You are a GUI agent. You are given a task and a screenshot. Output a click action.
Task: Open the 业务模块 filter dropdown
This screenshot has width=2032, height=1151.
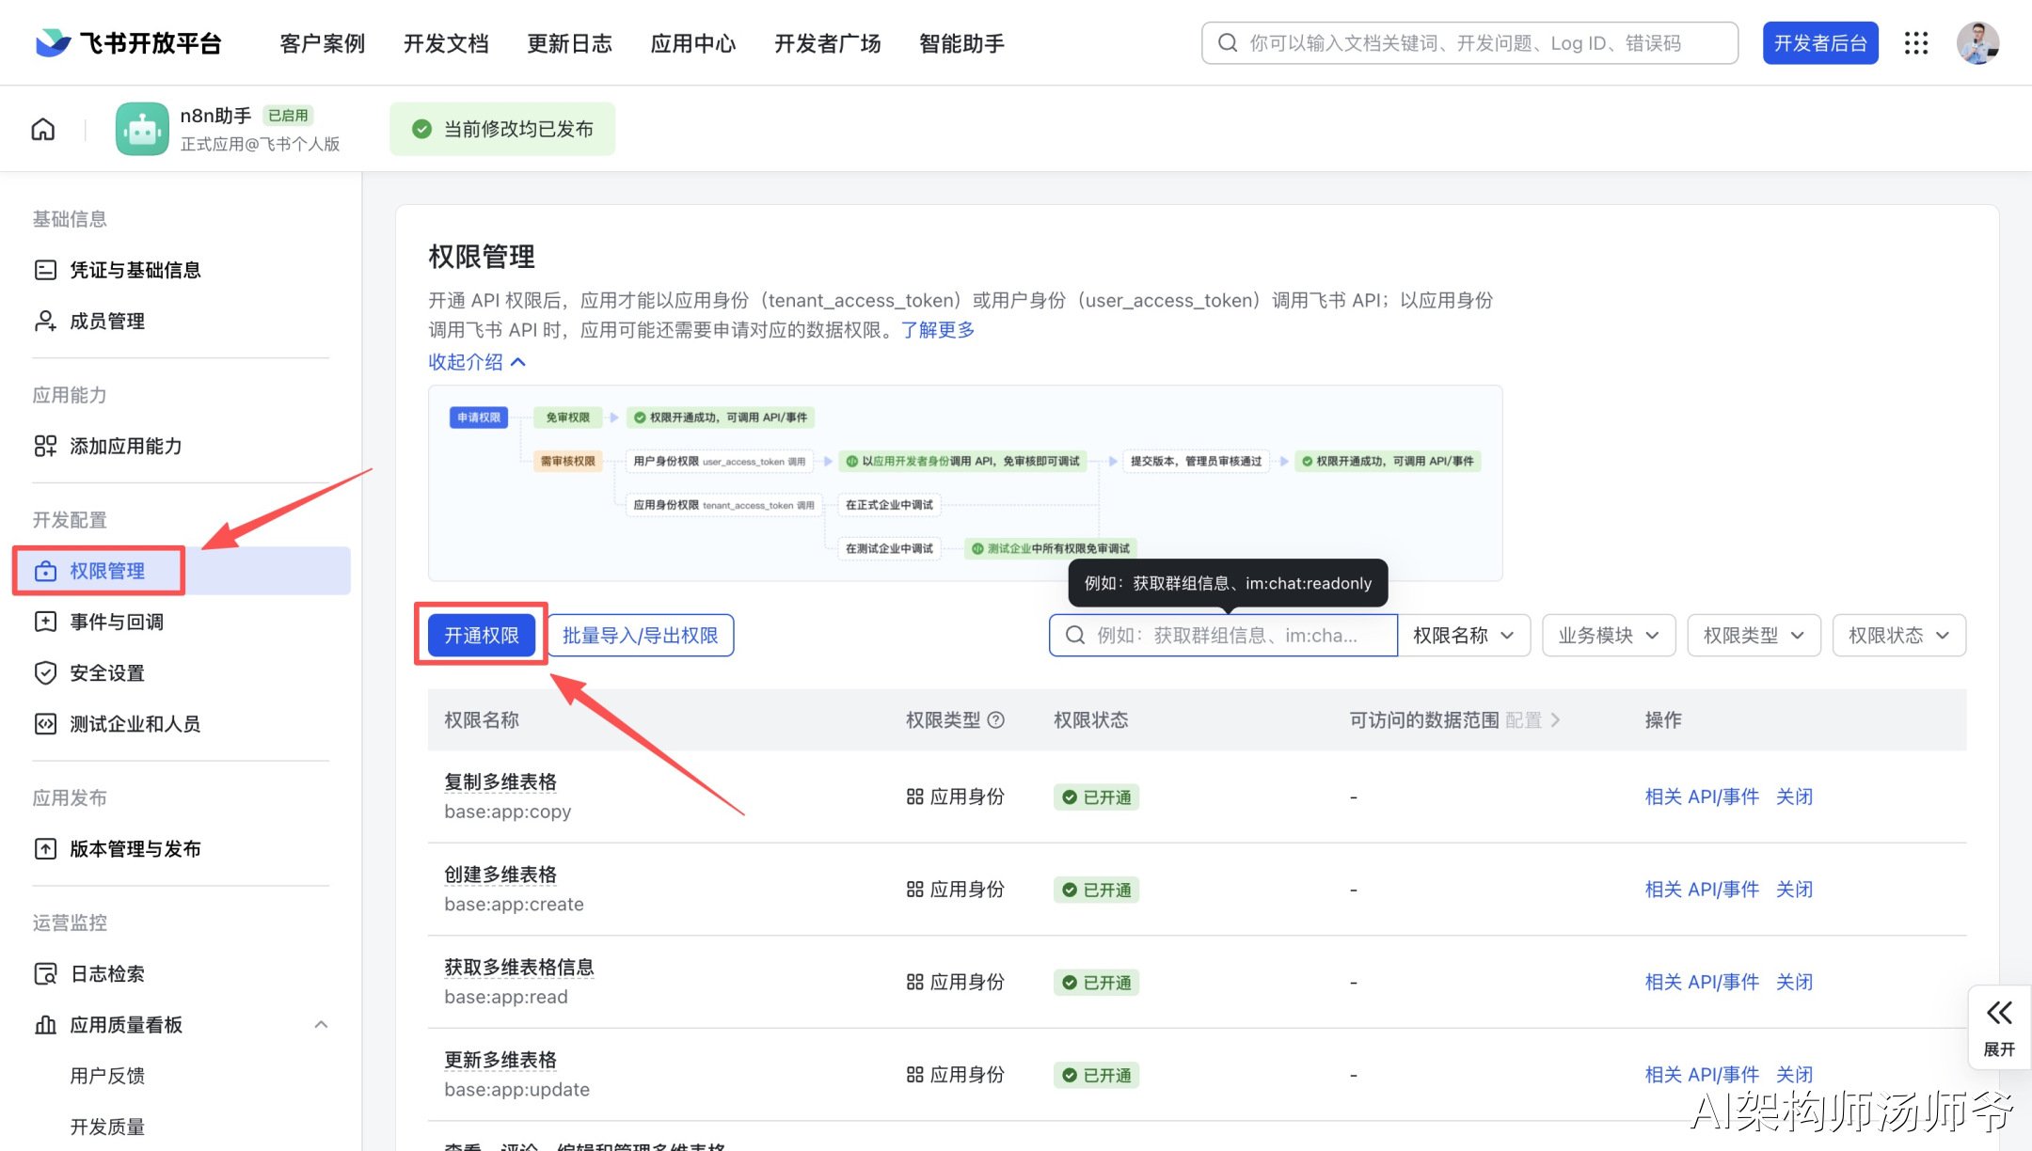point(1609,636)
